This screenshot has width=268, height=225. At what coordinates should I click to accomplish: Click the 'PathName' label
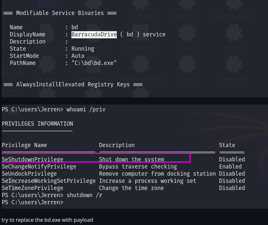23,63
